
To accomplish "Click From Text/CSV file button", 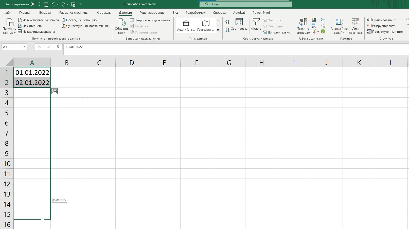I will click(x=39, y=20).
